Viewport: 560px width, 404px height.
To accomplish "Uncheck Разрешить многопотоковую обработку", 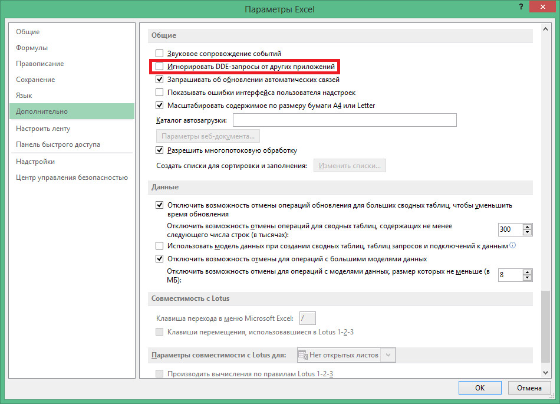I will pos(159,150).
